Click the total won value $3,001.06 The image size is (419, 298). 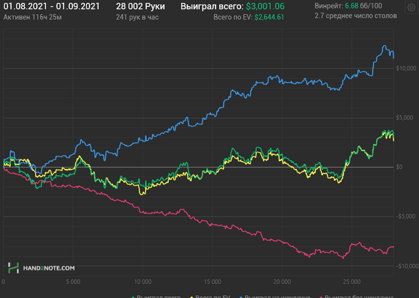pyautogui.click(x=265, y=6)
